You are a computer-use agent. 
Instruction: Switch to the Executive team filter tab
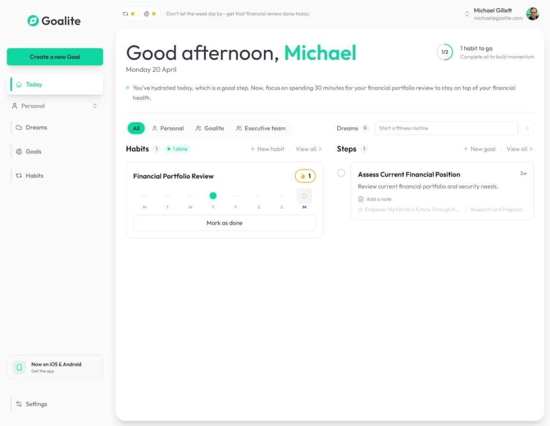click(261, 128)
